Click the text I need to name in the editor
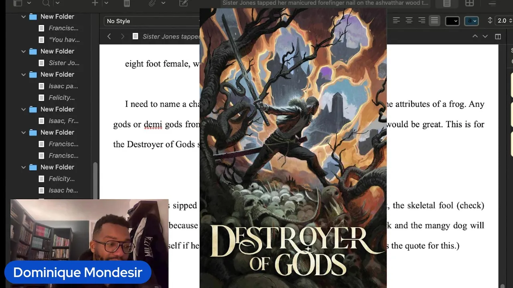 coord(150,104)
